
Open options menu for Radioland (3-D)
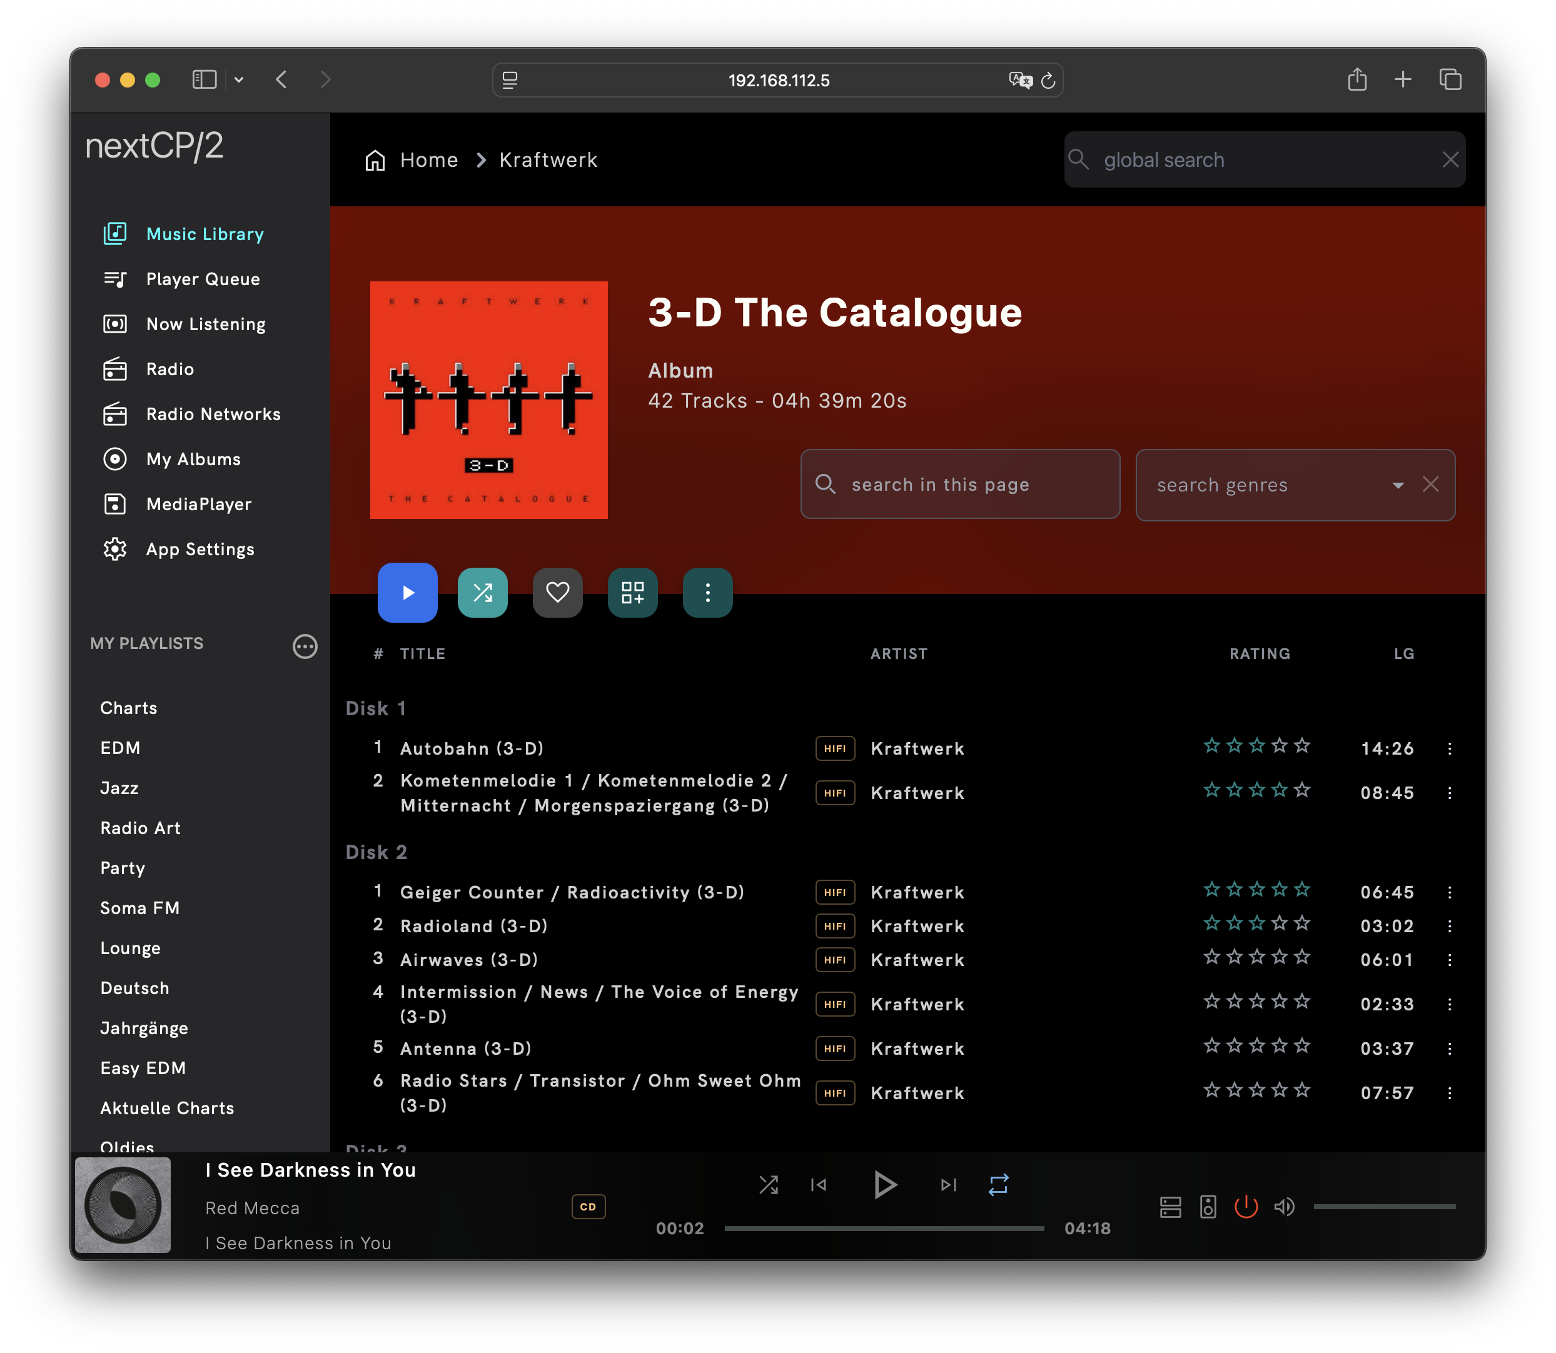(1450, 927)
